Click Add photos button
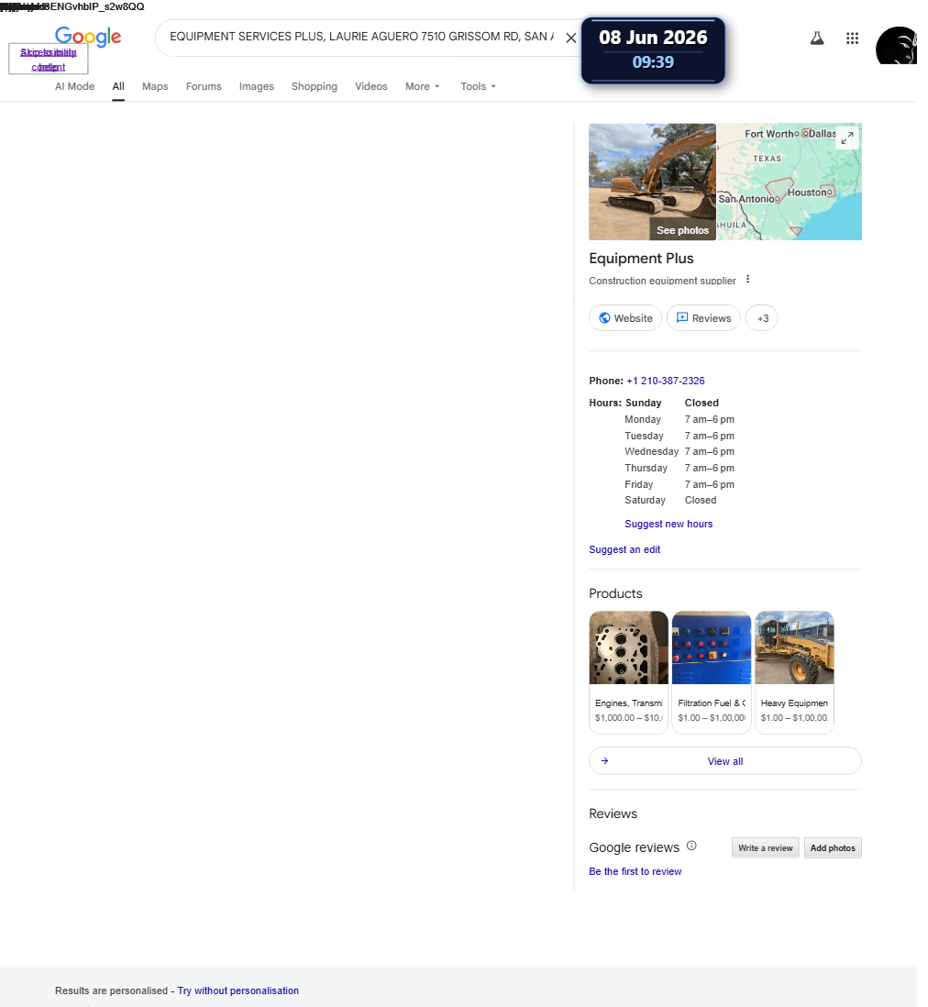928x1007 pixels. 833,847
